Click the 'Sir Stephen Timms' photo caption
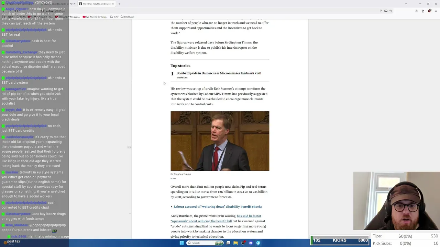 [x=180, y=174]
